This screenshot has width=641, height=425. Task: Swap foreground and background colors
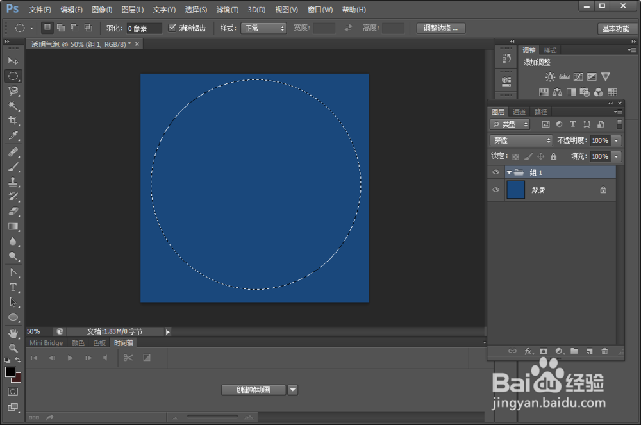(x=17, y=360)
